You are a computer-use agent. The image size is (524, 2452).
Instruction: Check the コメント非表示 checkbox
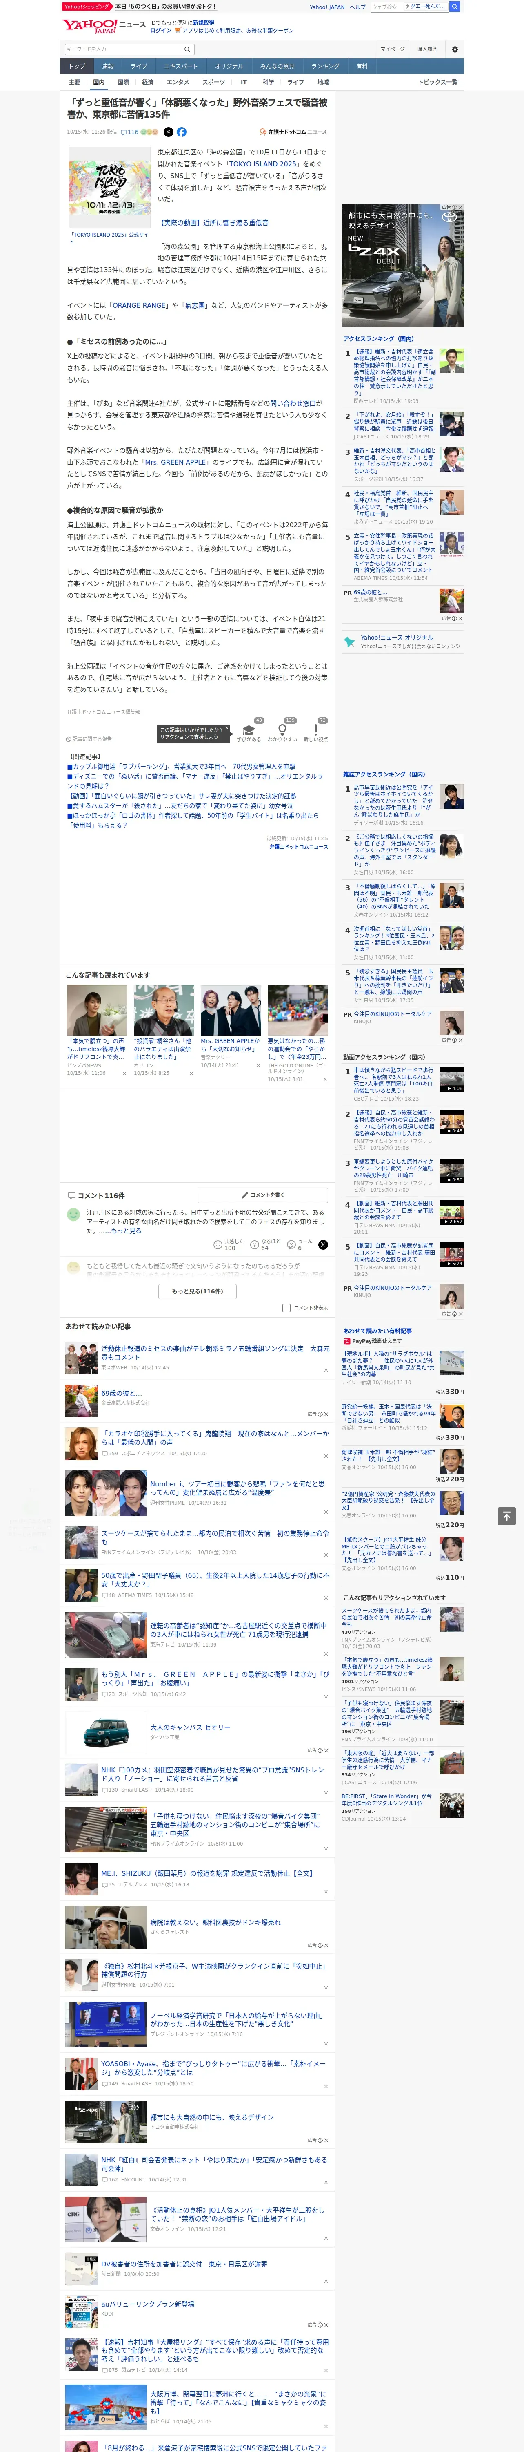coord(286,1308)
